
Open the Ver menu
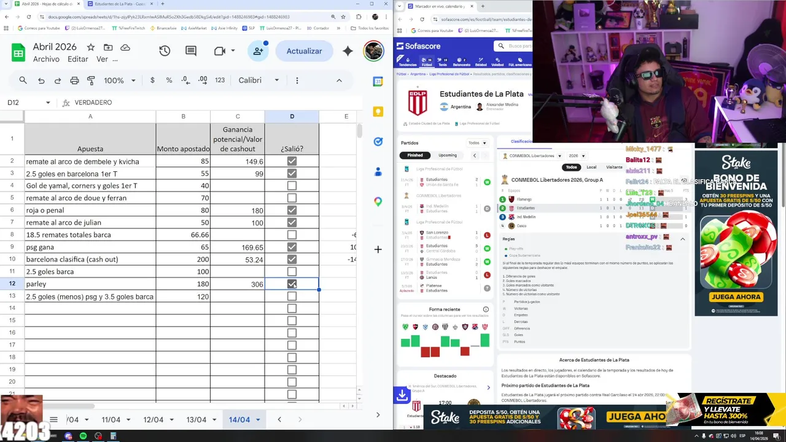(102, 60)
